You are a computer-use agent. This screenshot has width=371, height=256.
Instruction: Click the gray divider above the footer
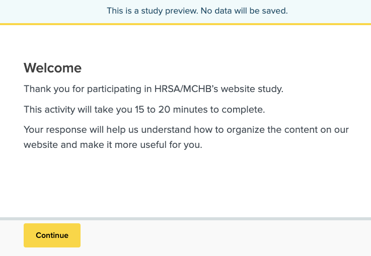coord(185,219)
